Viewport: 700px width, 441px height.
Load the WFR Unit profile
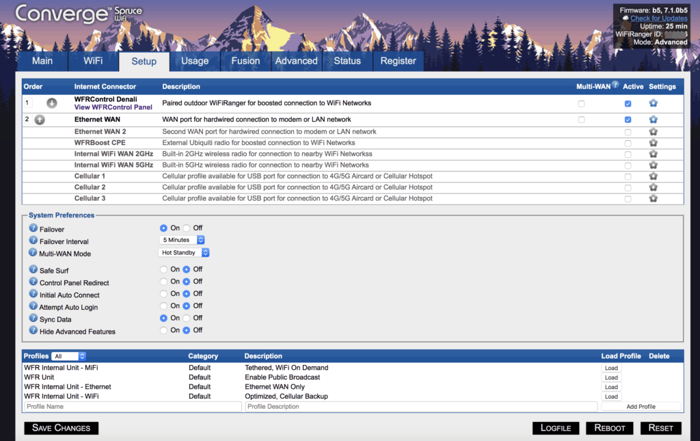click(611, 377)
